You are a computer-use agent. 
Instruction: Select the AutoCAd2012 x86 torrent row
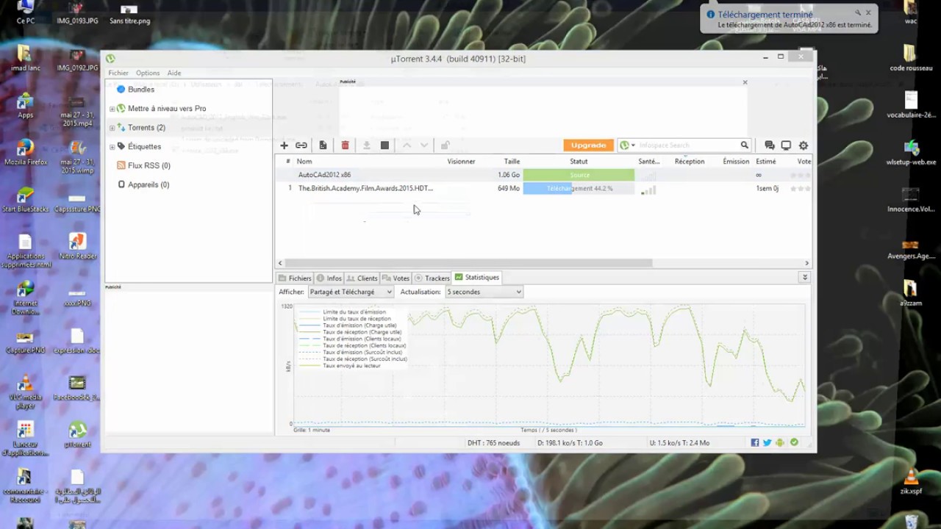544,175
